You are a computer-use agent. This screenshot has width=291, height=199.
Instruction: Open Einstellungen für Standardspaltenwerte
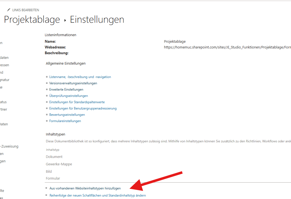point(77,102)
